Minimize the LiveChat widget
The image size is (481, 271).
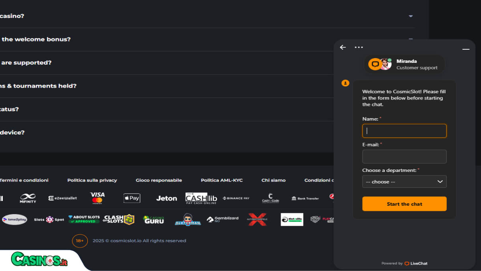tap(466, 49)
